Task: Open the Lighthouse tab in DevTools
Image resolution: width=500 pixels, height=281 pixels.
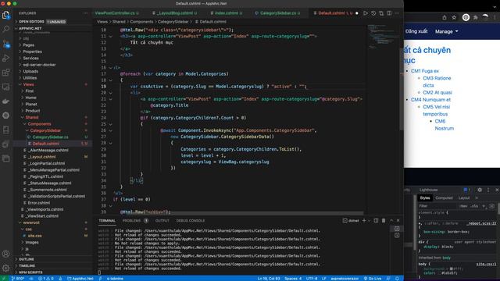Action: pos(428,190)
